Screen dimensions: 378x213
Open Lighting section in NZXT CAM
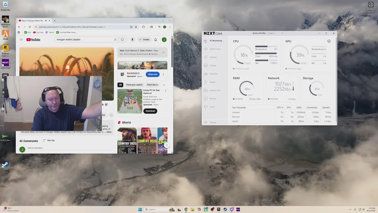click(x=211, y=57)
